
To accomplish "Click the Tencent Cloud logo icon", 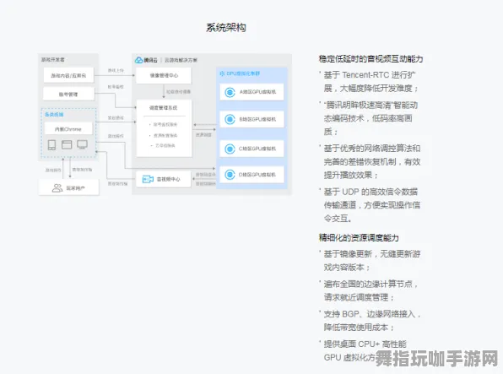I will tap(139, 60).
